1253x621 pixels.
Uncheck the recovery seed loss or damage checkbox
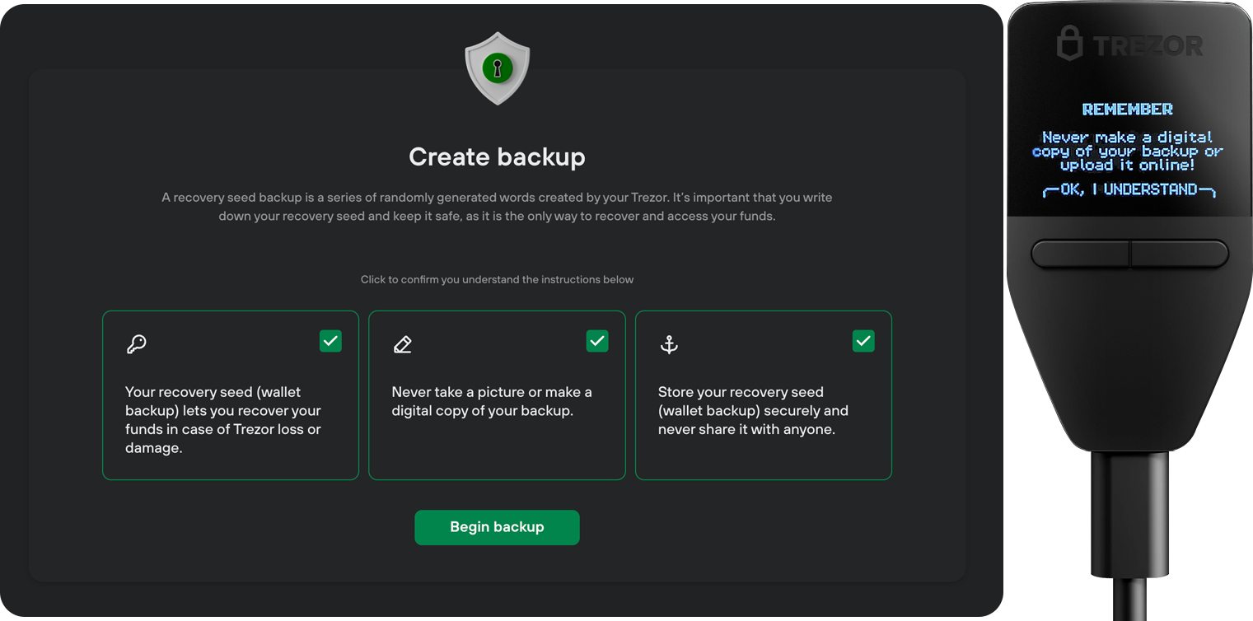click(x=330, y=341)
